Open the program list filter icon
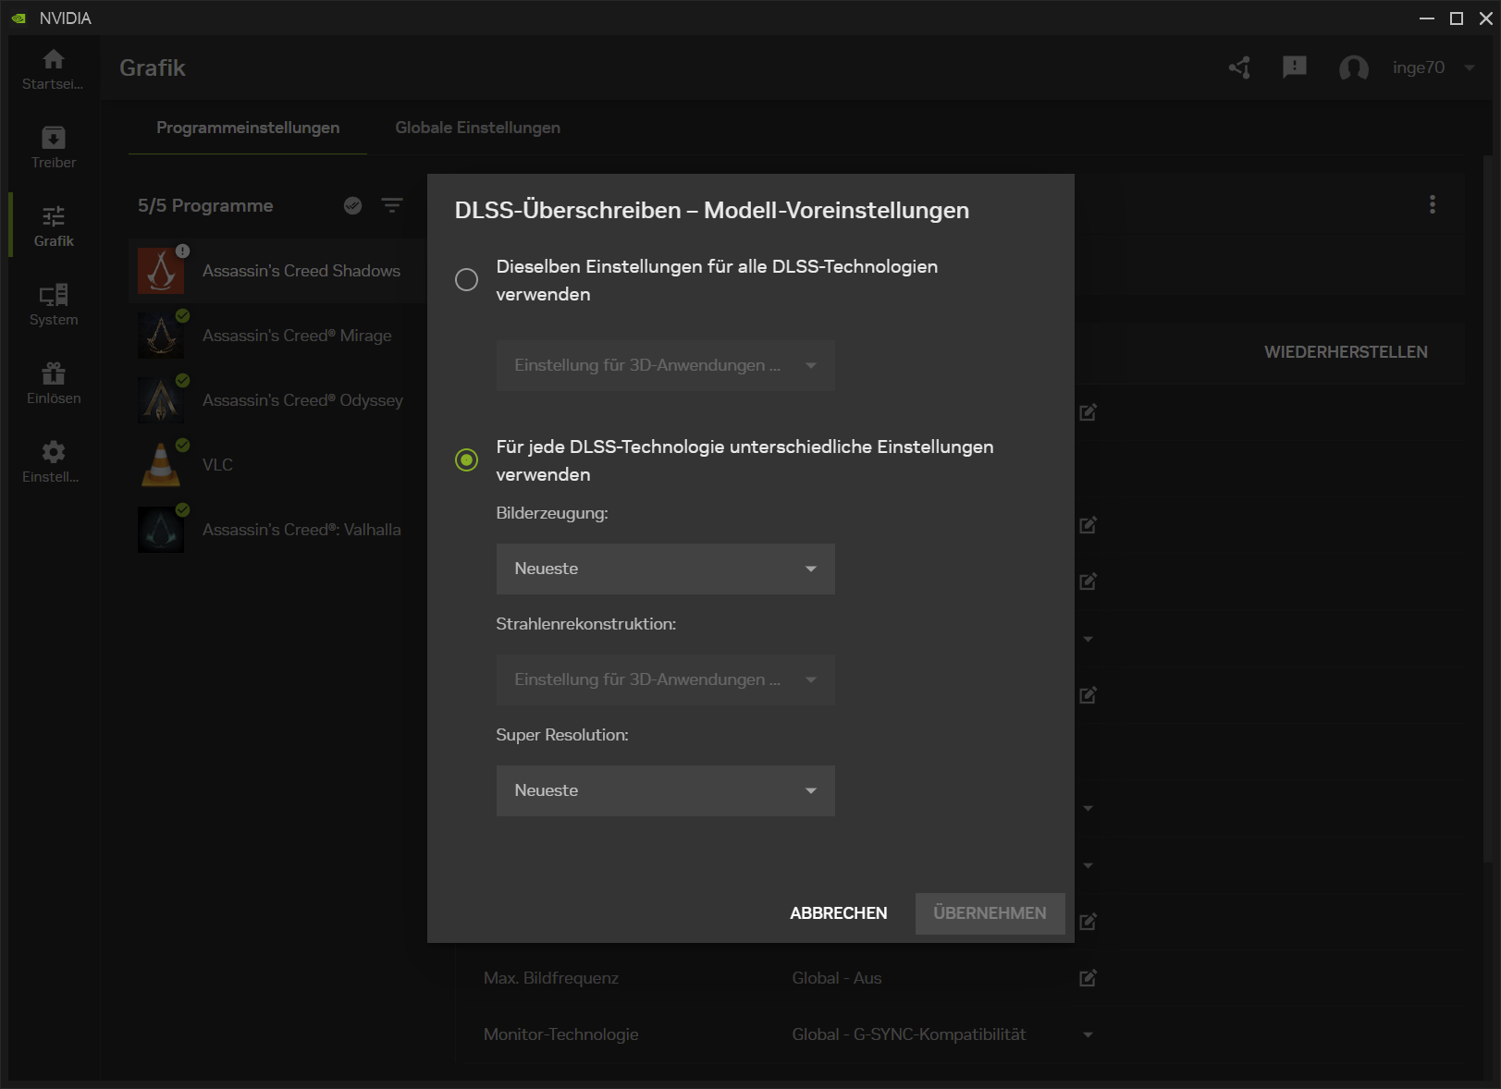Screen dimensions: 1501x1089 click(x=392, y=205)
